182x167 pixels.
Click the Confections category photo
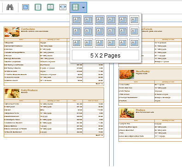pyautogui.click(x=12, y=32)
